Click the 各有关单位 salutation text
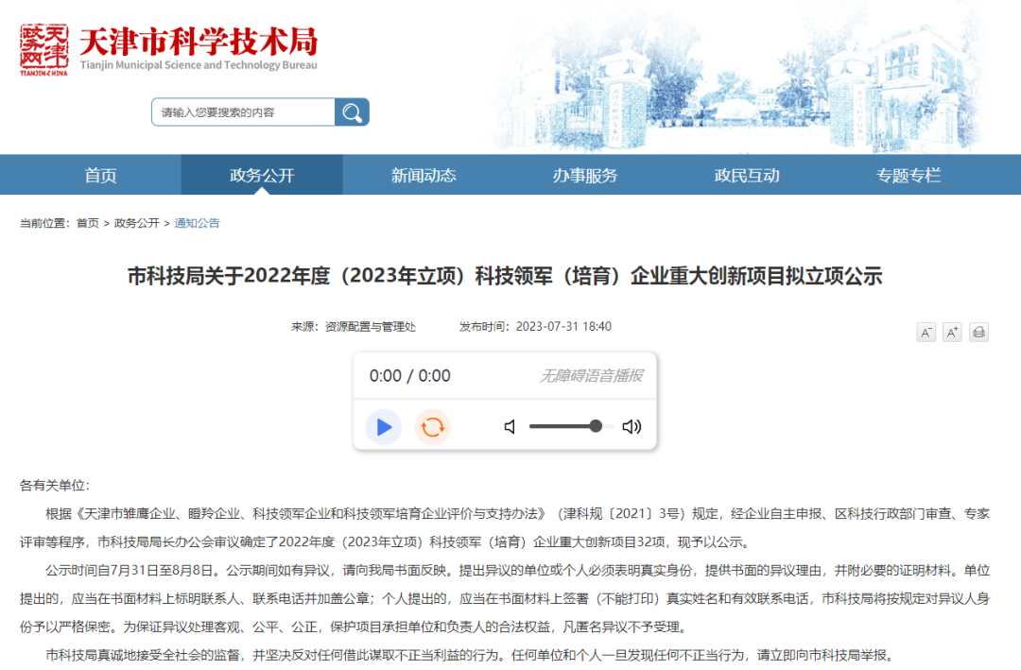This screenshot has width=1021, height=670. tap(55, 486)
